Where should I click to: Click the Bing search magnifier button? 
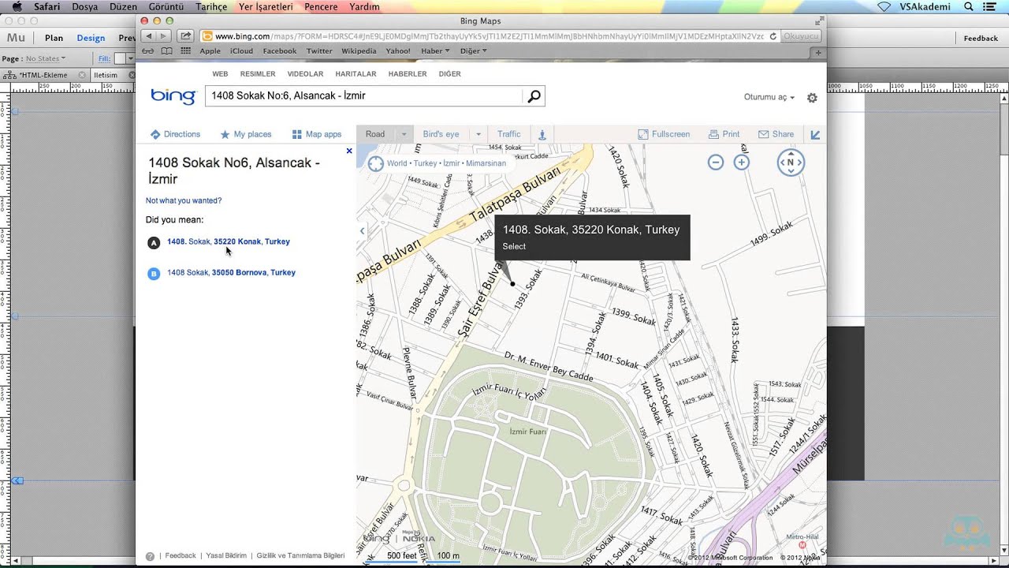click(x=534, y=96)
